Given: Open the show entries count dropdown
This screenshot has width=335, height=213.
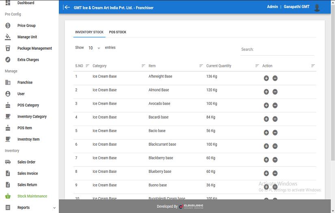Looking at the screenshot, I should point(94,48).
